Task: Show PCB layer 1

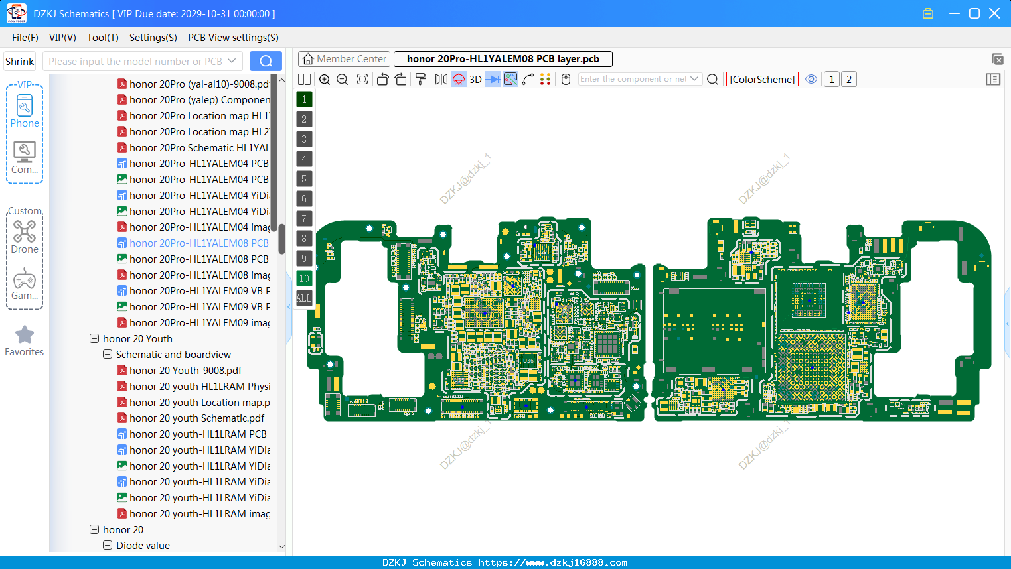Action: (304, 99)
